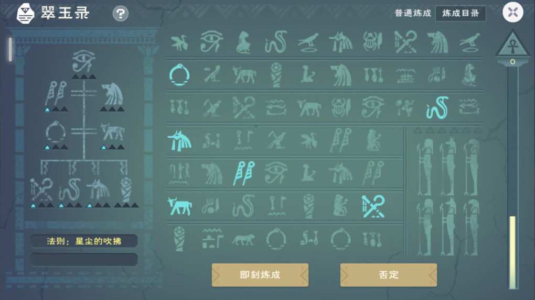The height and width of the screenshot is (300, 535).
Task: Select Eye of Horus atop formula tree
Action: [x=83, y=61]
